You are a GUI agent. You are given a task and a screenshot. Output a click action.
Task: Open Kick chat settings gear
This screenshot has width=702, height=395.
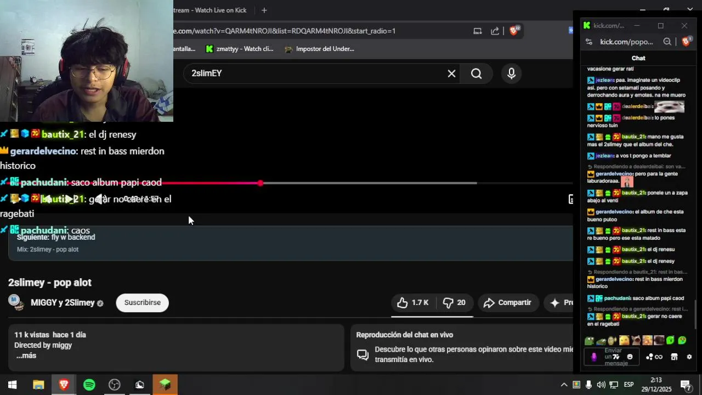pyautogui.click(x=689, y=357)
